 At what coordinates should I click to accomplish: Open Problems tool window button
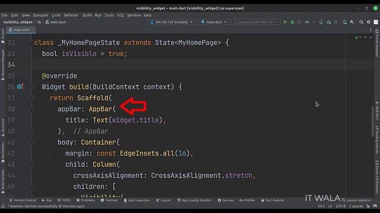pos(85,200)
